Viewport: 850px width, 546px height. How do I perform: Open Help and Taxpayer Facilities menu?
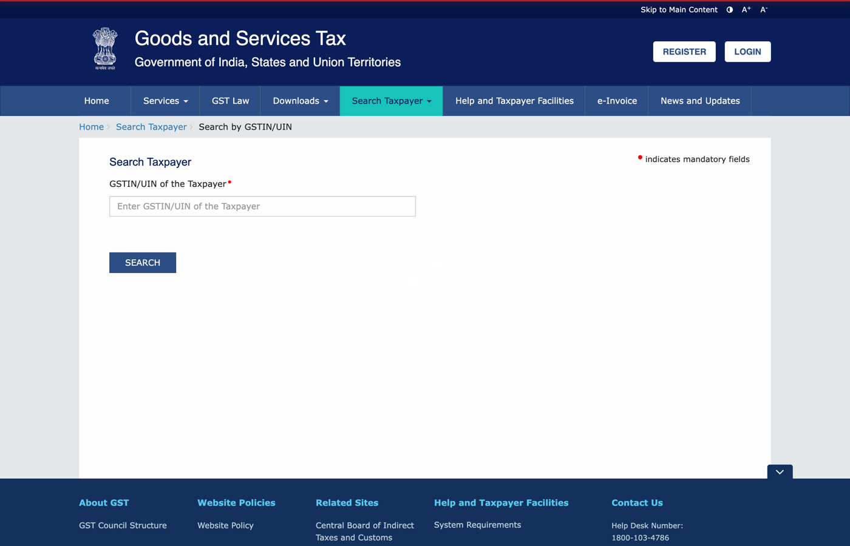[x=514, y=101]
